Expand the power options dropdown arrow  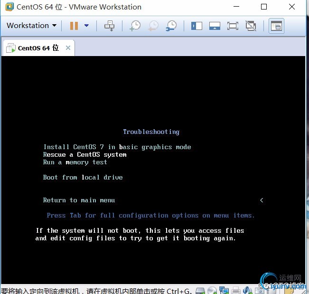tap(86, 26)
